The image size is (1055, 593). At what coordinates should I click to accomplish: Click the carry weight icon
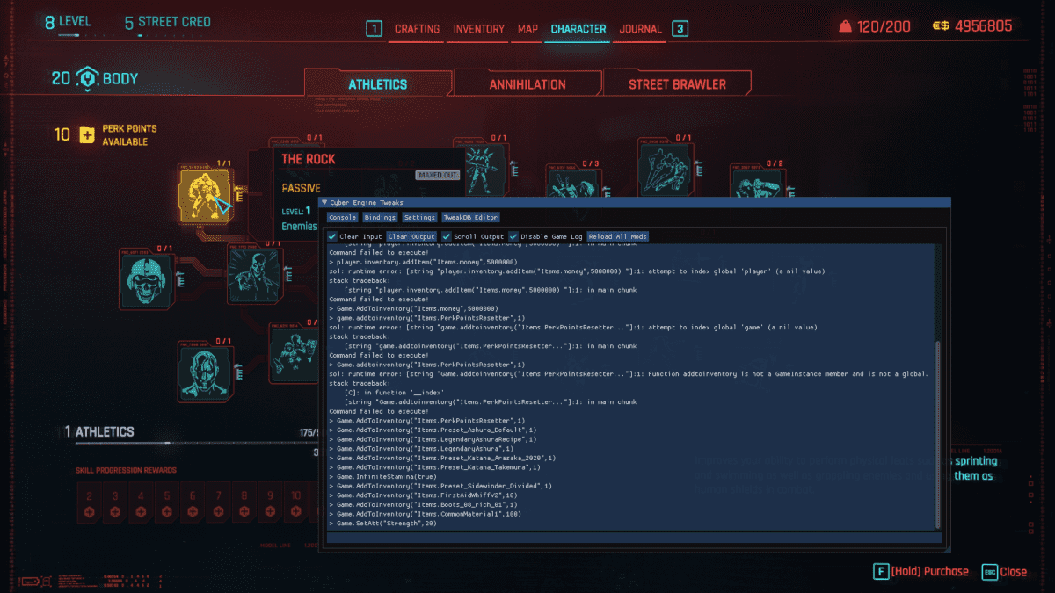click(x=845, y=27)
